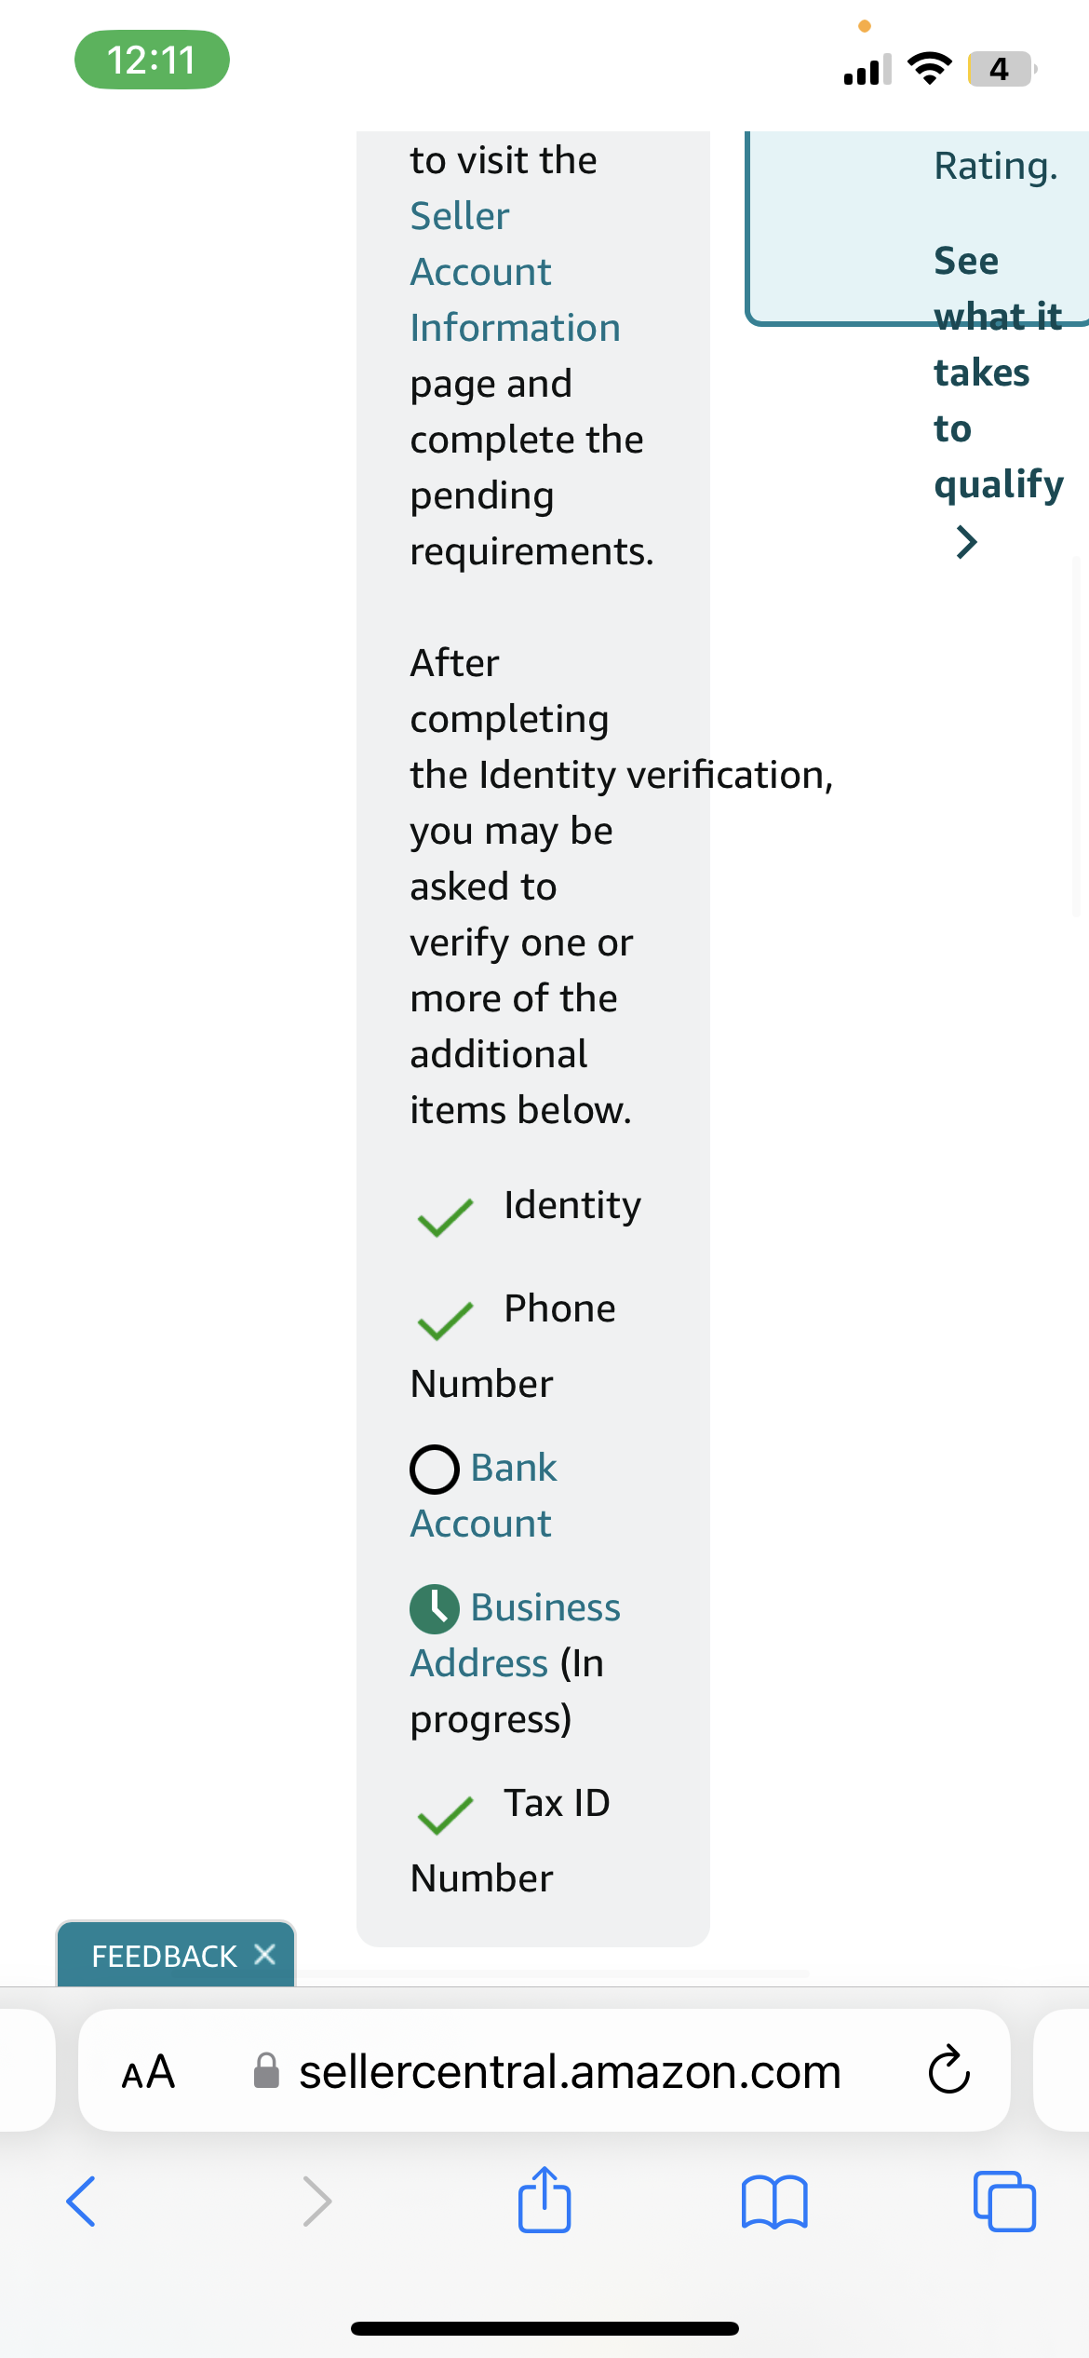Viewport: 1089px width, 2358px height.
Task: Open the Business Address link
Action: point(516,1635)
